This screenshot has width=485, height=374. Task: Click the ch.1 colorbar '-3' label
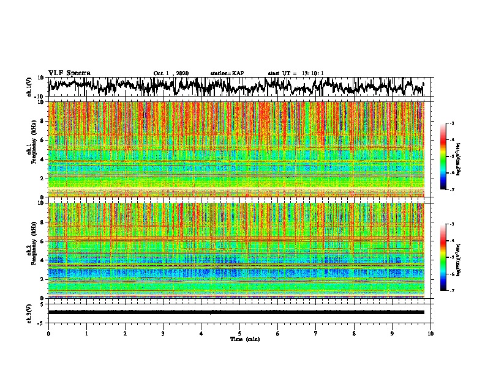tap(452, 123)
